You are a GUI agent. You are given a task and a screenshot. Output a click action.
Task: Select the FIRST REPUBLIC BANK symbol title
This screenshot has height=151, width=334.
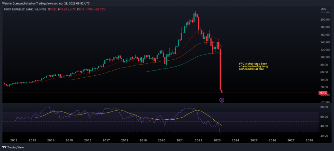coord(17,9)
